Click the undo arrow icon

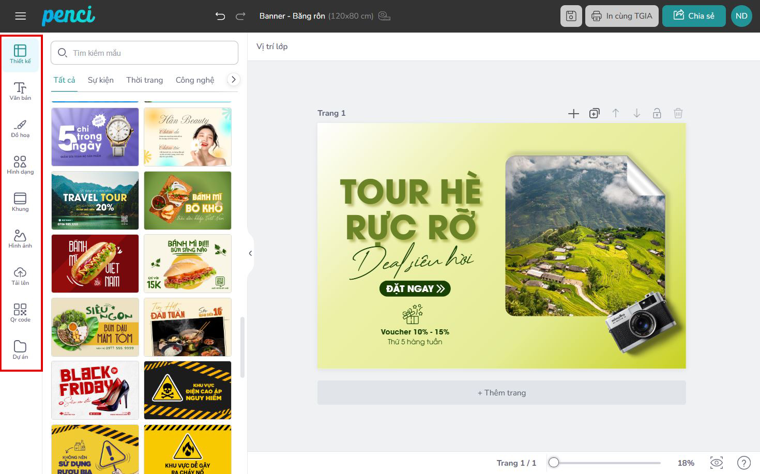pyautogui.click(x=220, y=16)
